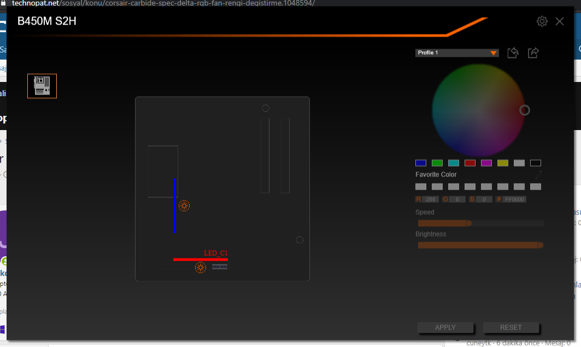The image size is (581, 347).
Task: Click the B value field
Action: click(484, 199)
